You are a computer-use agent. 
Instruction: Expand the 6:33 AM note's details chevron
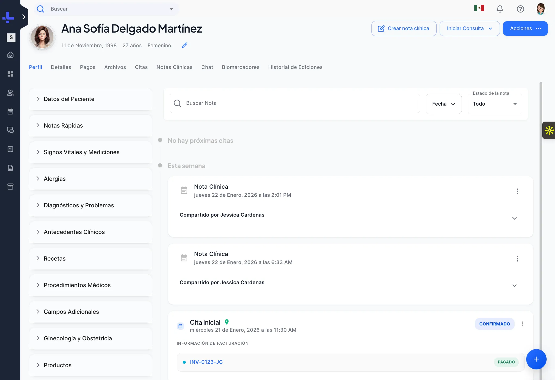514,286
